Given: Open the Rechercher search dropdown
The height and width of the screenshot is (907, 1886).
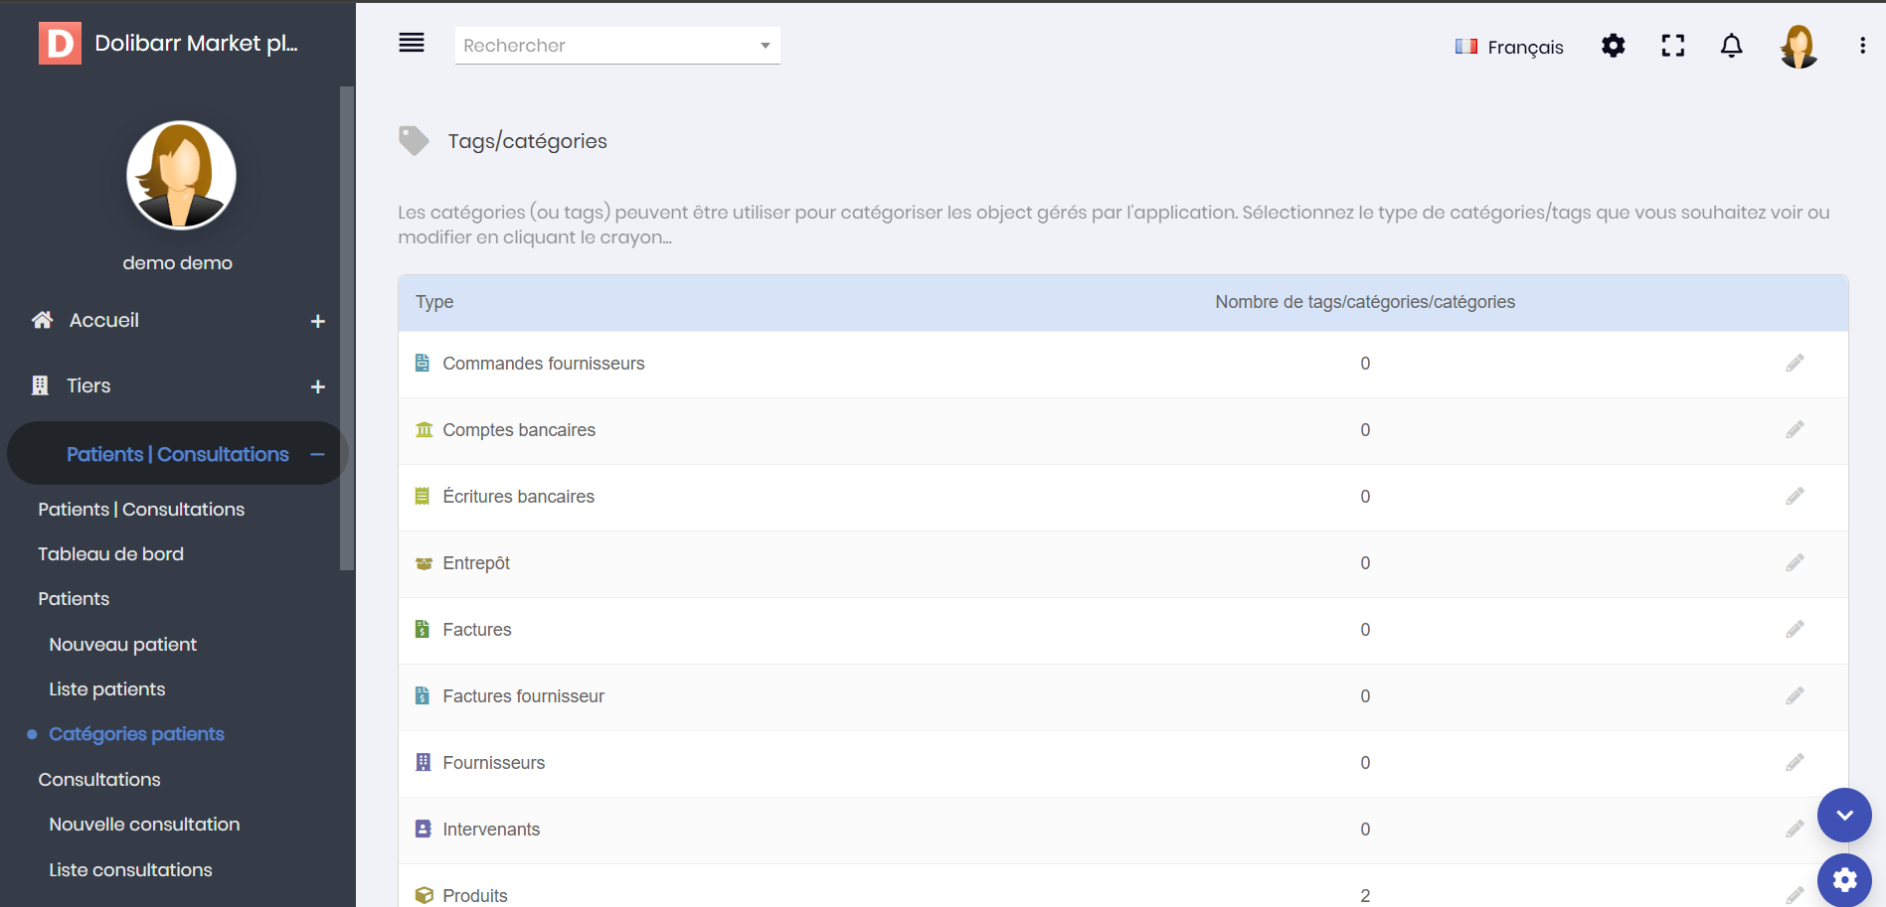Looking at the screenshot, I should 617,46.
